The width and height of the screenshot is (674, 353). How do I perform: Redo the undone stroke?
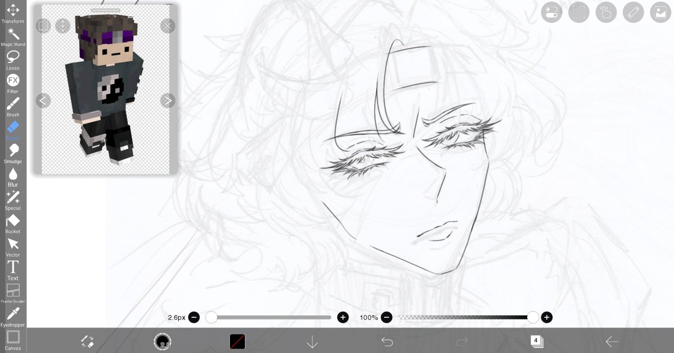pos(462,341)
